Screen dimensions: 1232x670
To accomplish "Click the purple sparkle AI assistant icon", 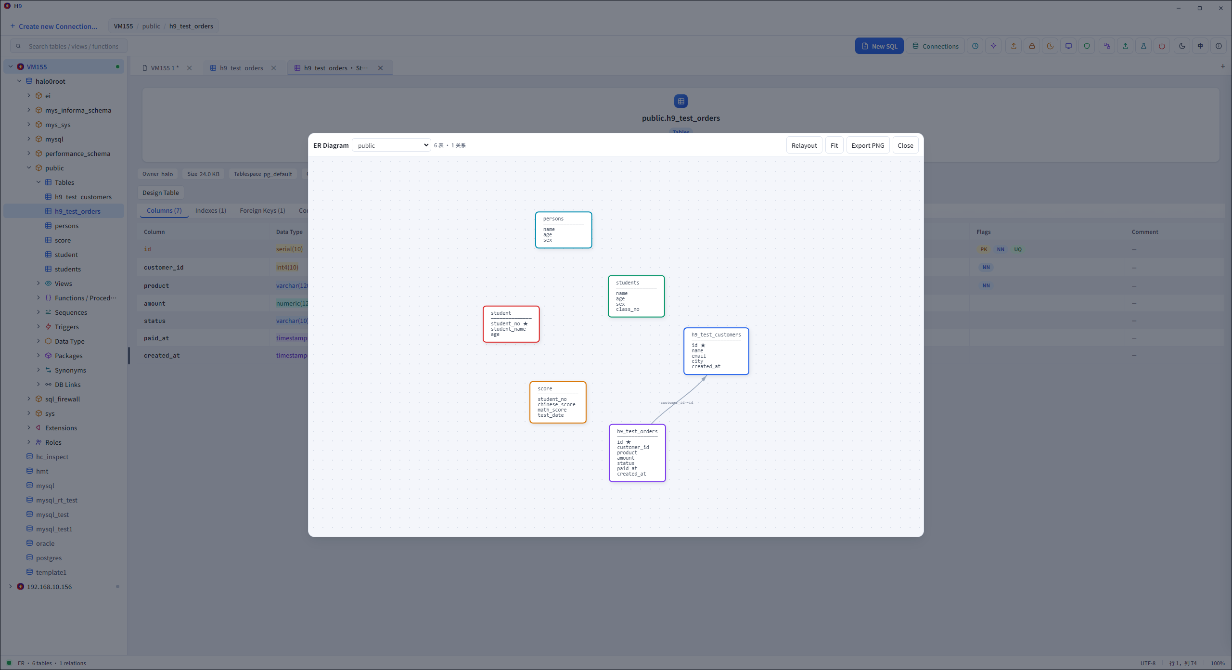I will (993, 46).
